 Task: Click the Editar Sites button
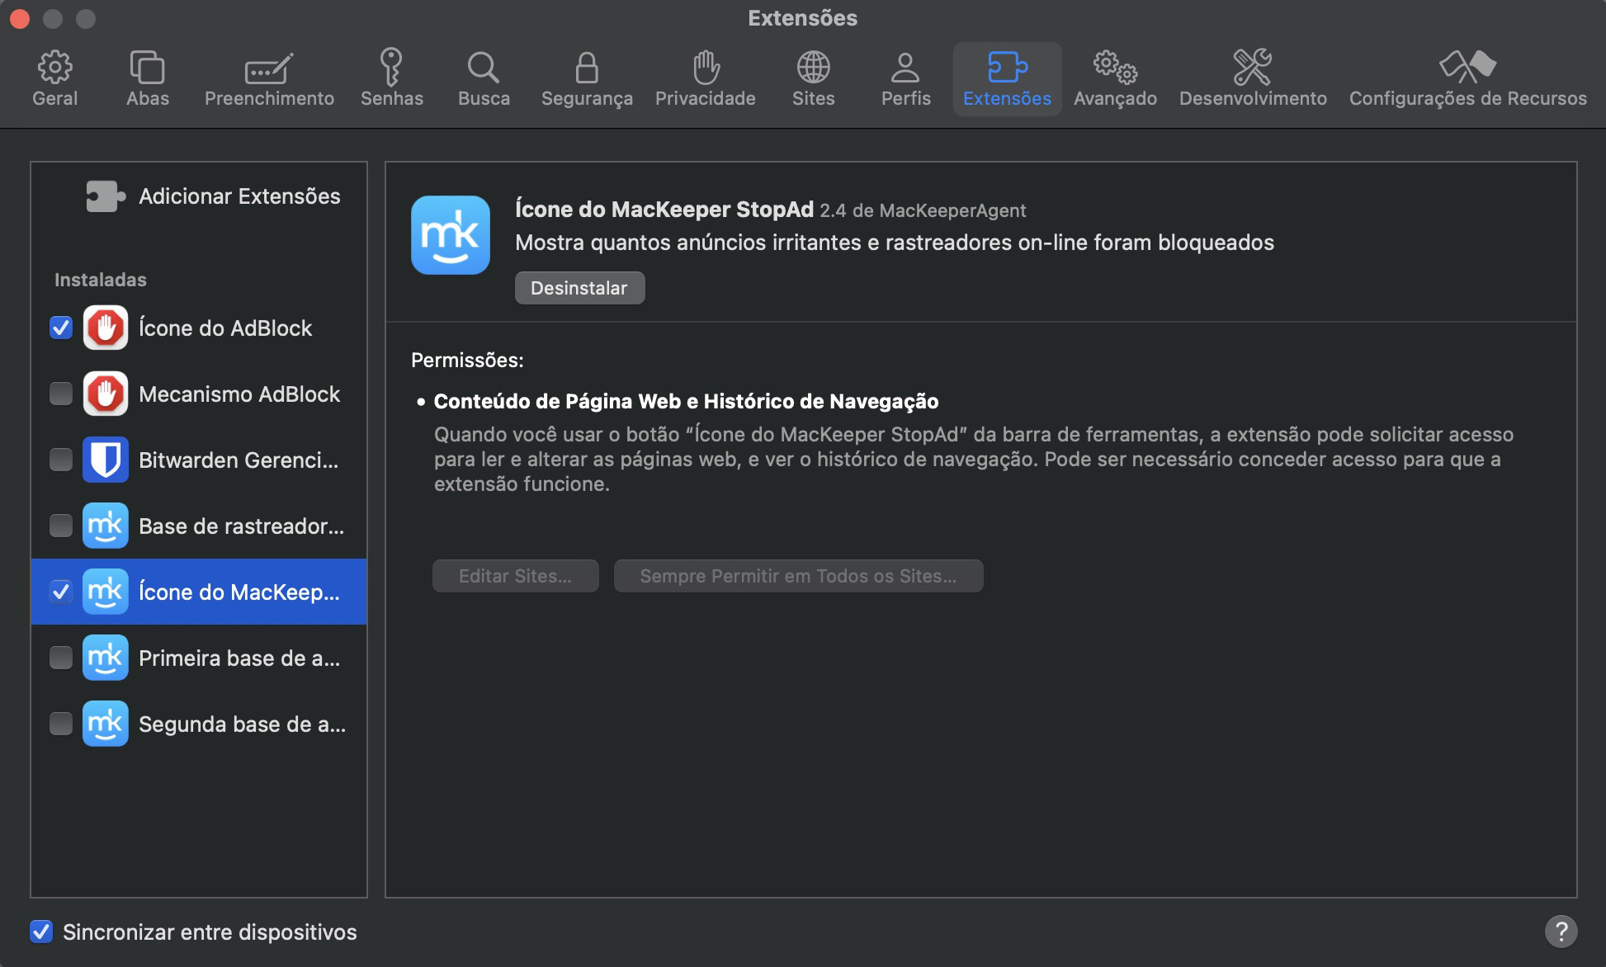pos(515,575)
